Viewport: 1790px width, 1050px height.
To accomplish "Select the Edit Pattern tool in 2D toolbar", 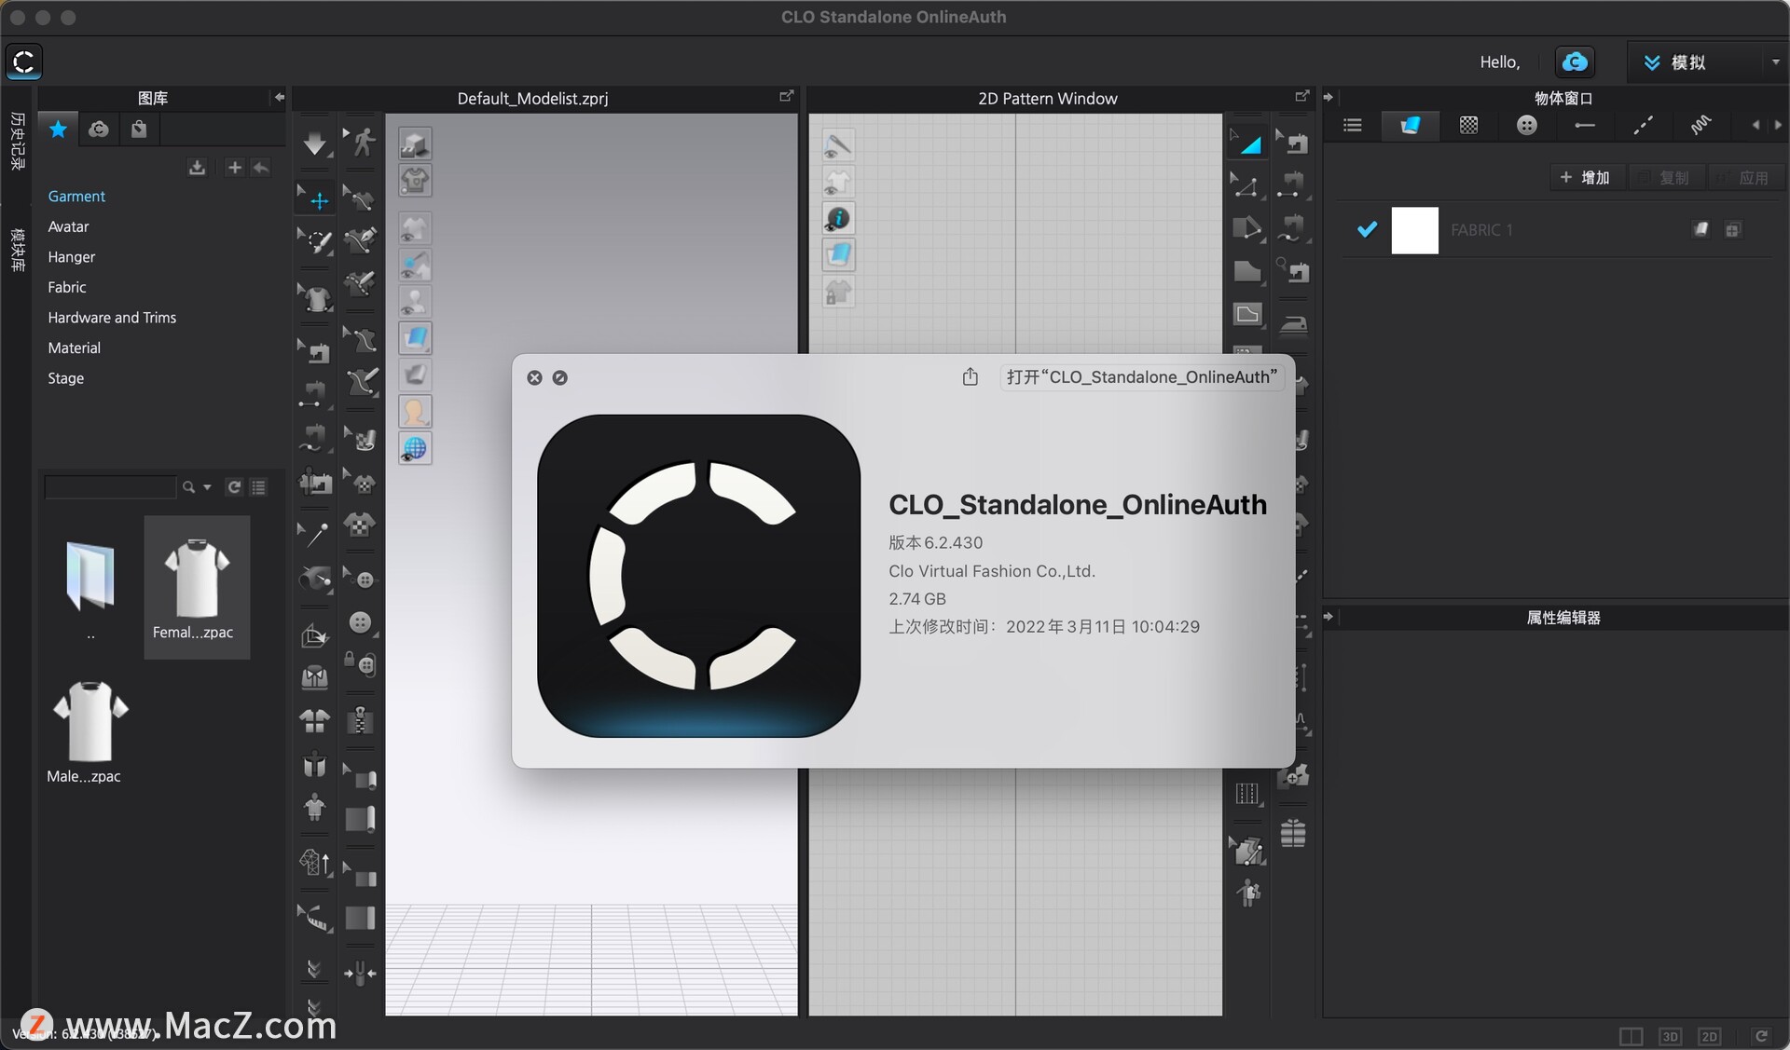I will tap(1247, 142).
